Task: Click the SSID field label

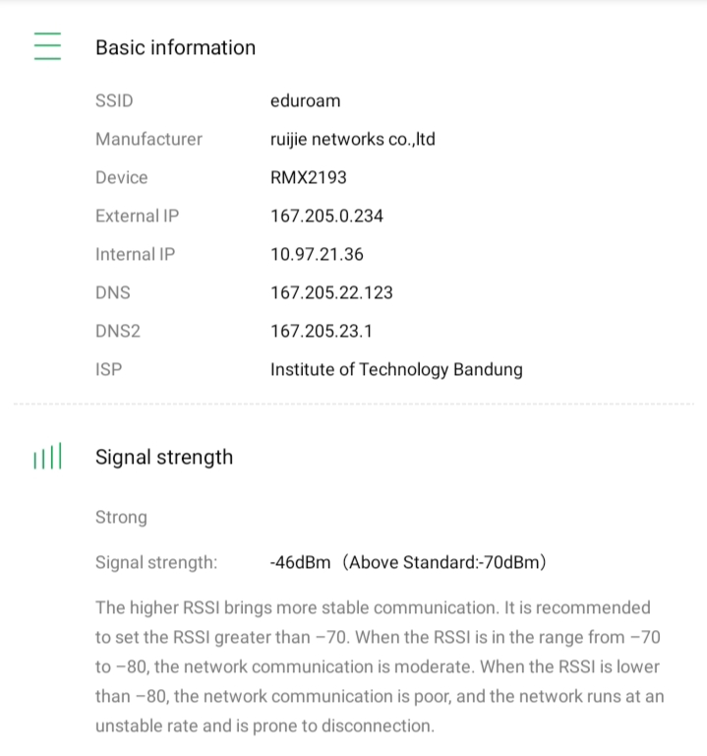Action: point(114,100)
